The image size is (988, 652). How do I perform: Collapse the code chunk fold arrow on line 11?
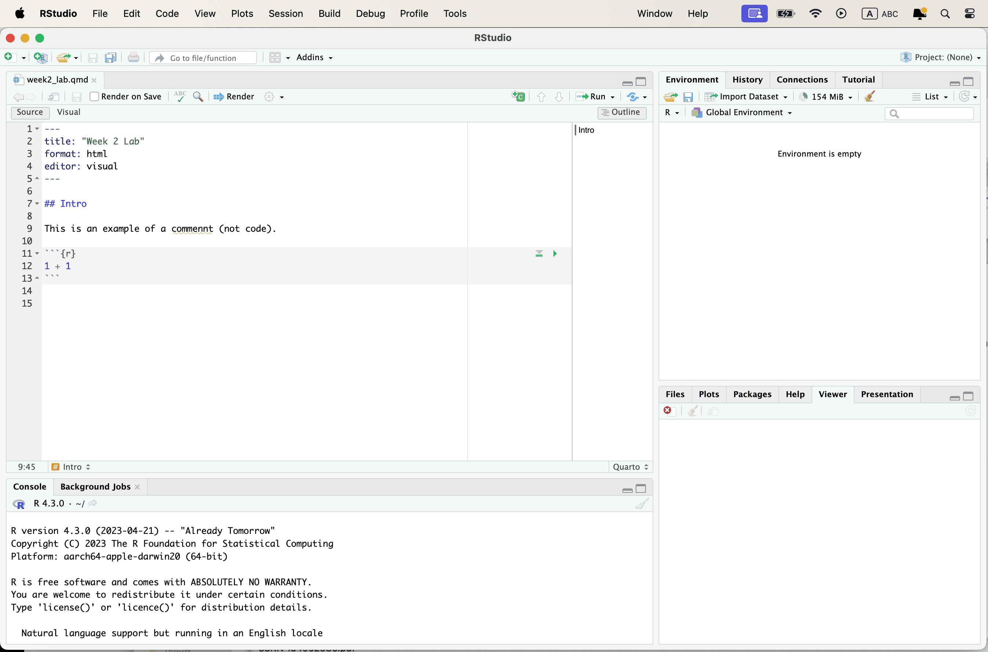[x=37, y=253]
